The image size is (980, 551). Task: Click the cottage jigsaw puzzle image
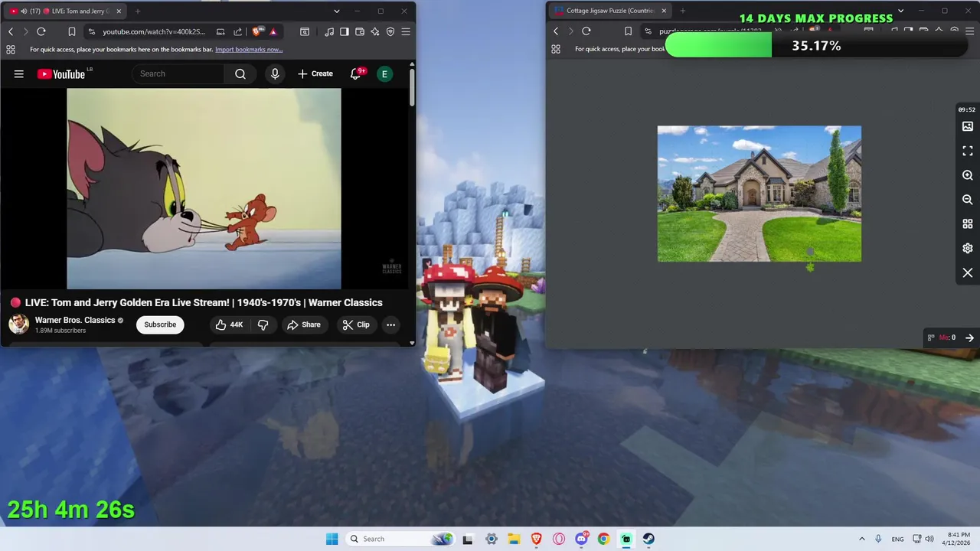[759, 194]
